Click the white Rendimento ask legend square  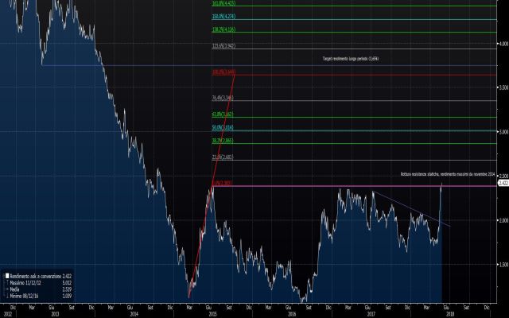tap(7, 276)
